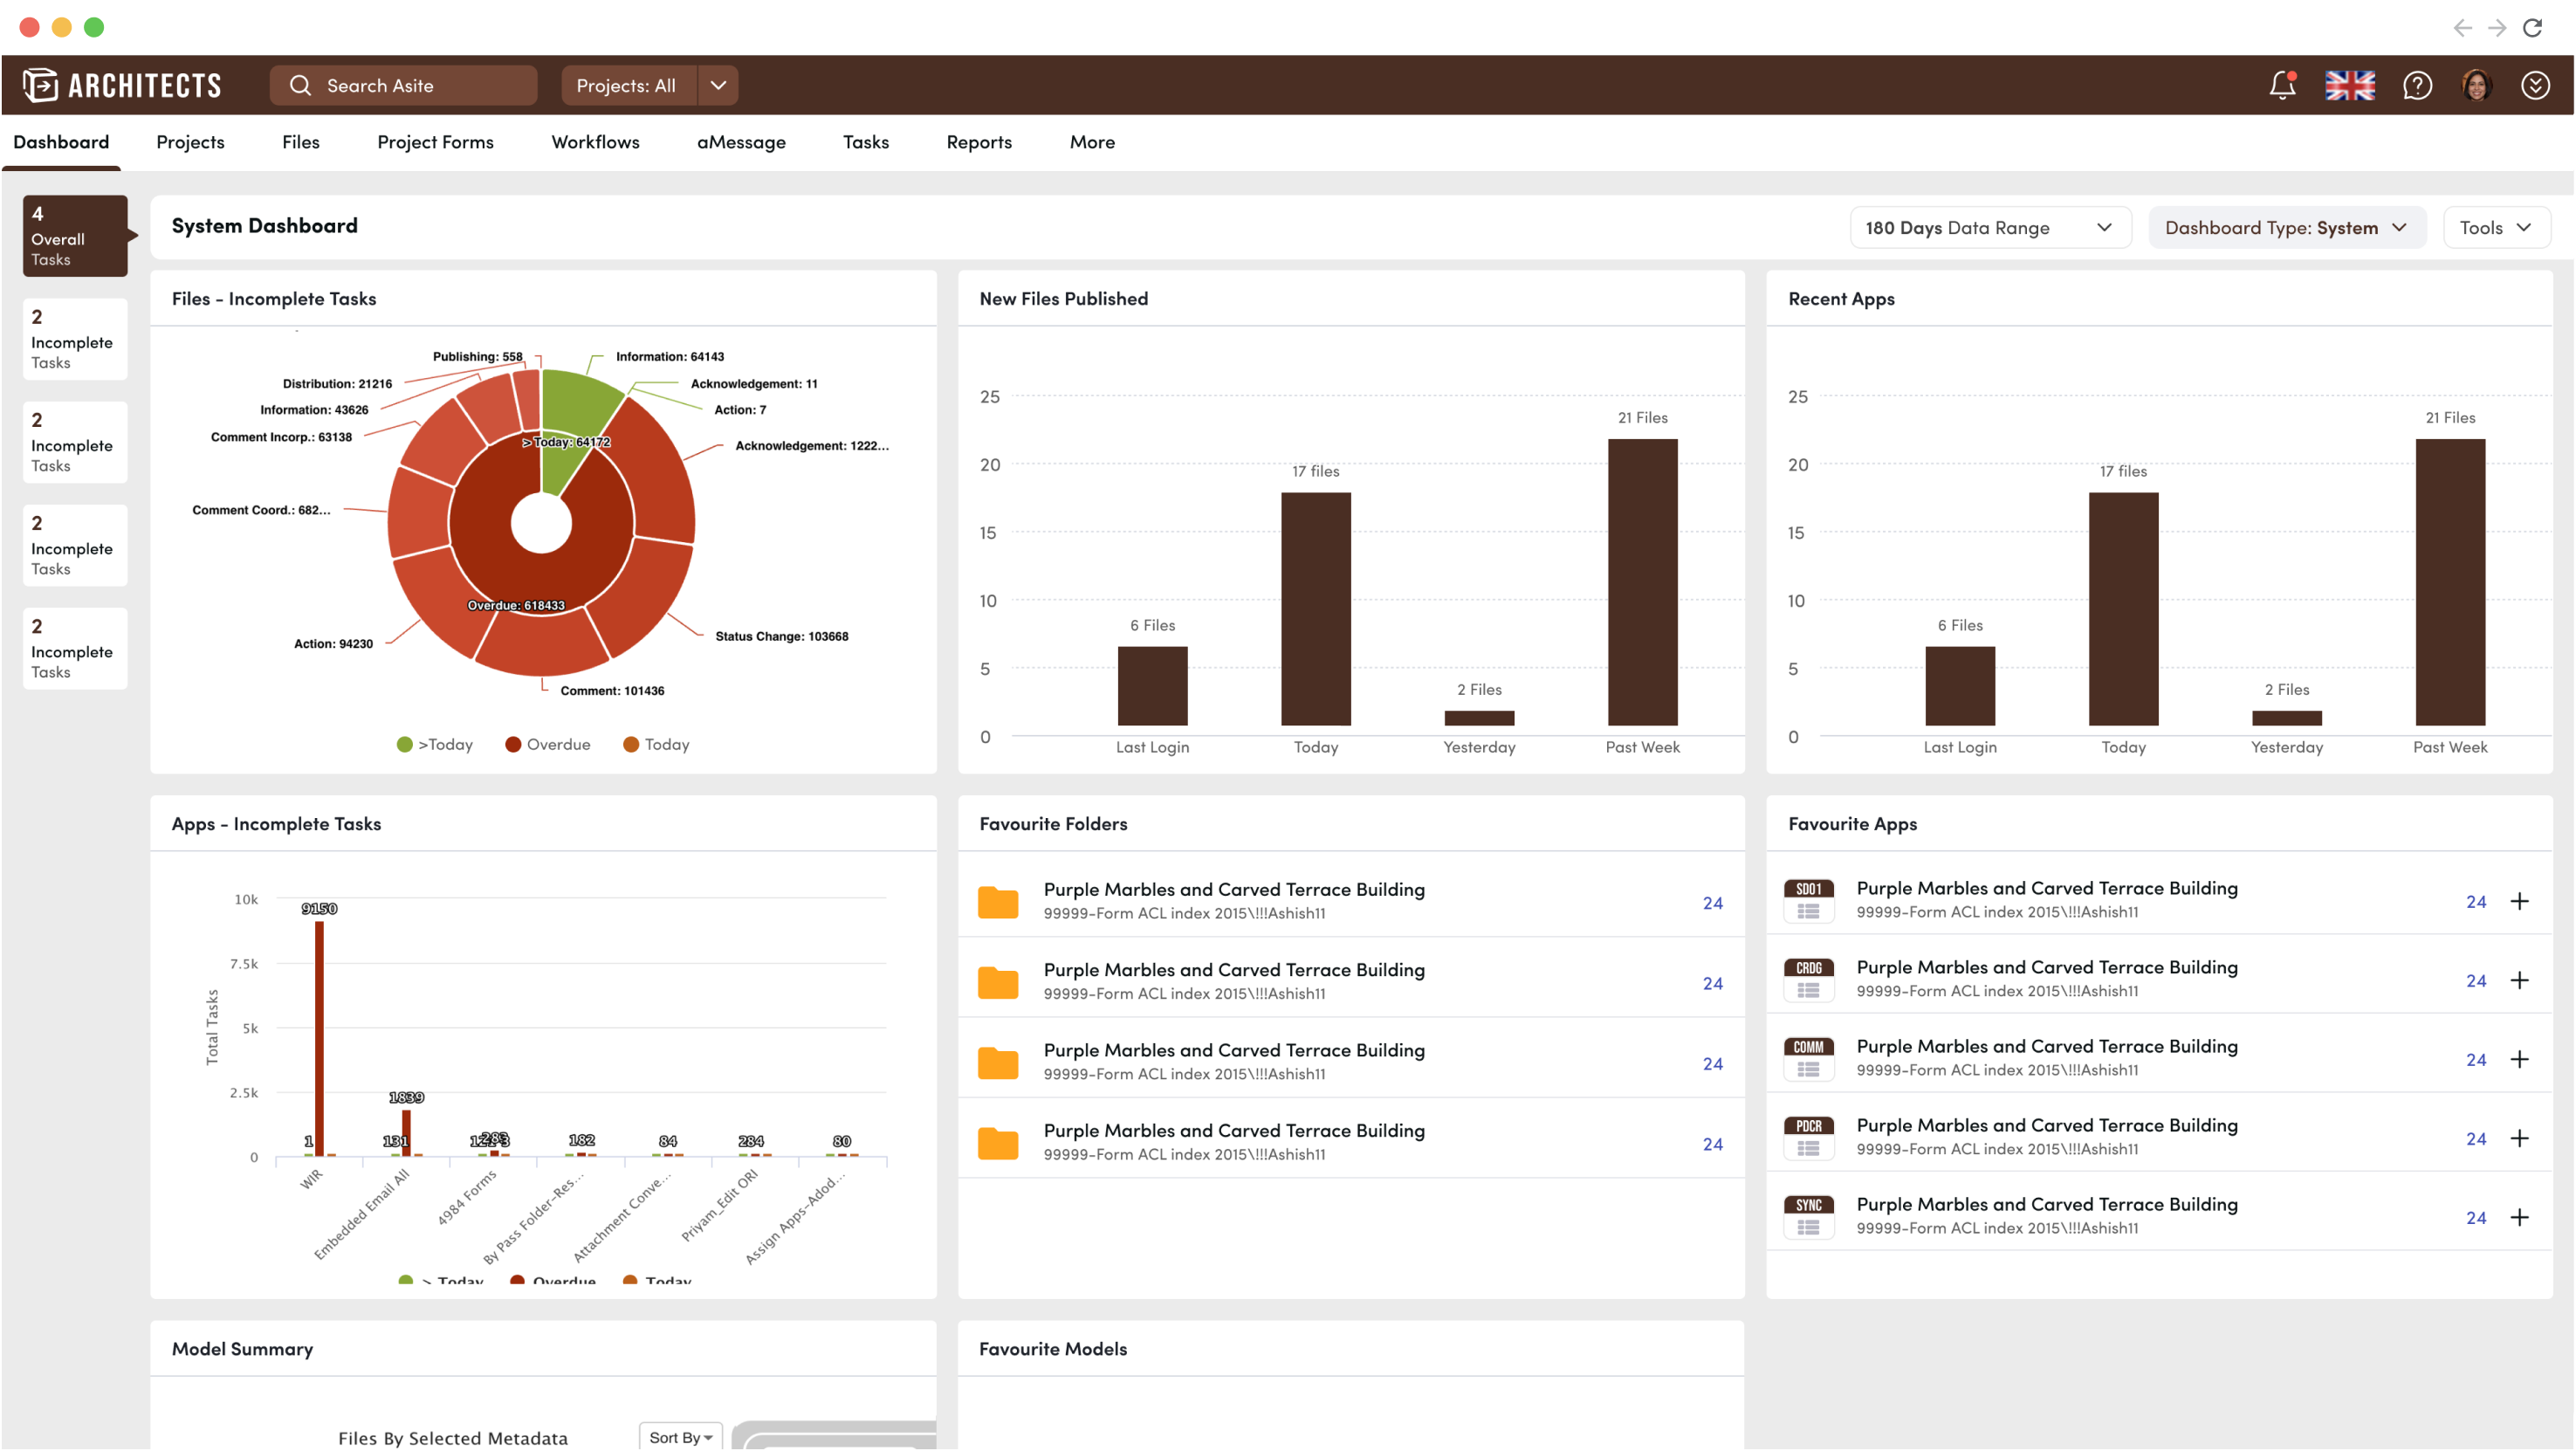Switch to the Workflows tab
The image size is (2576, 1451).
point(595,142)
